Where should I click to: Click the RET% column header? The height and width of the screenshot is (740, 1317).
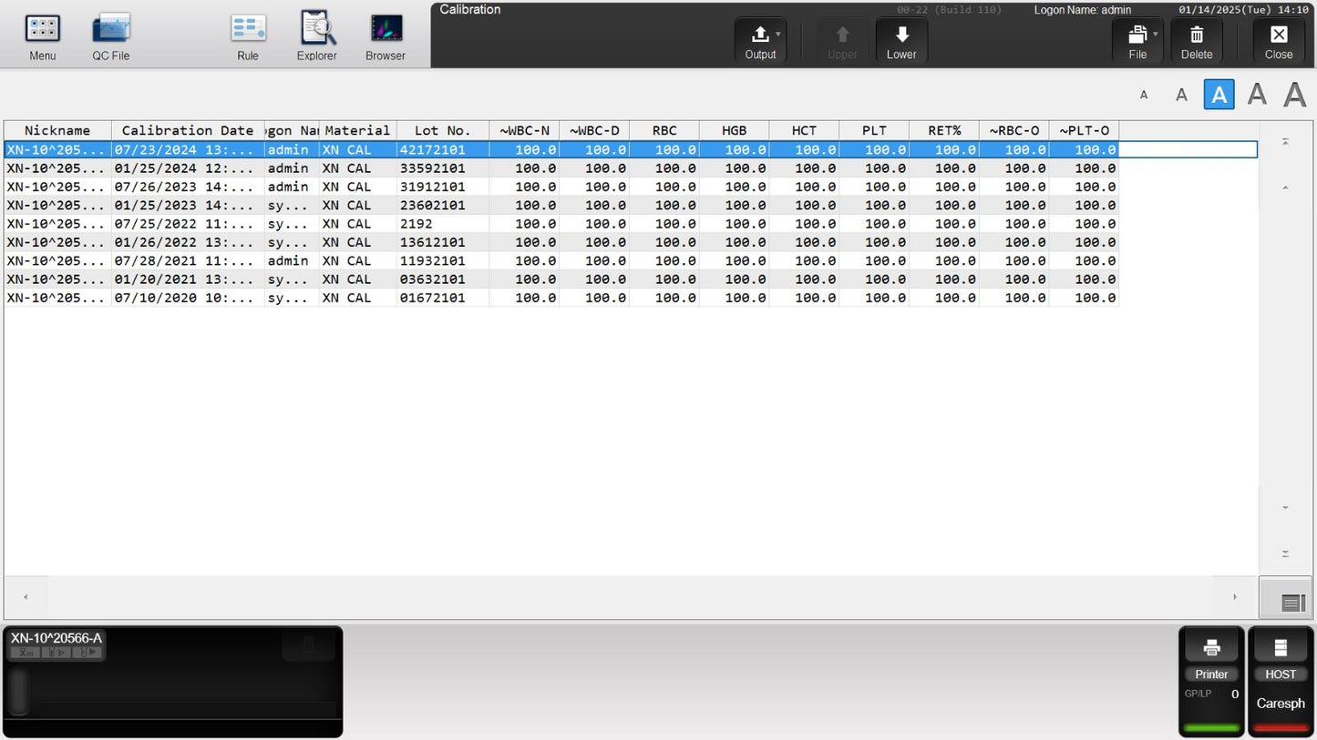[x=944, y=130]
